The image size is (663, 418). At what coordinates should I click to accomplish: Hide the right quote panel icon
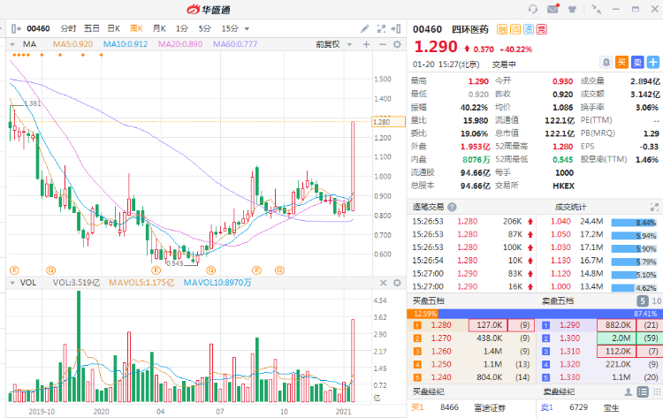(x=396, y=29)
